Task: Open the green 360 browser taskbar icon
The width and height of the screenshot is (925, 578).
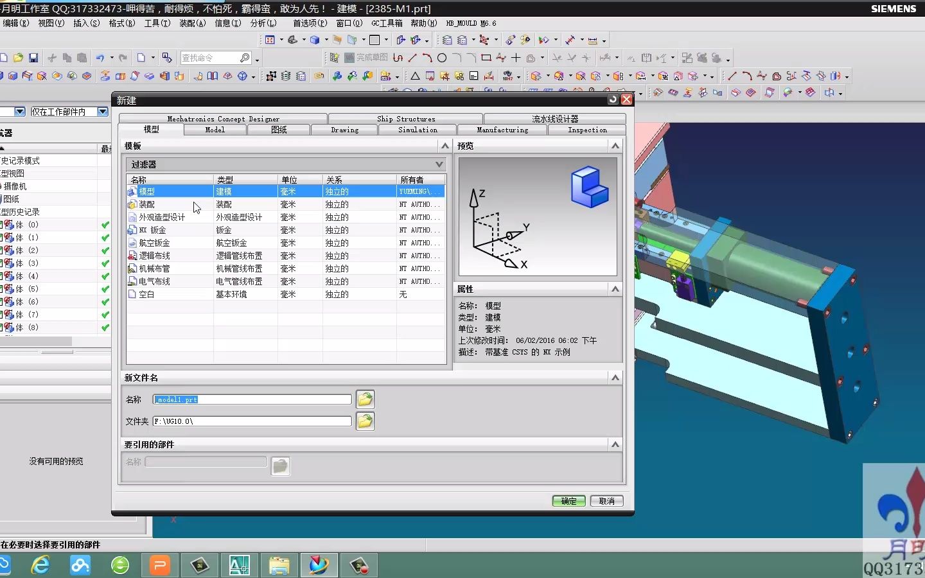Action: pos(120,565)
